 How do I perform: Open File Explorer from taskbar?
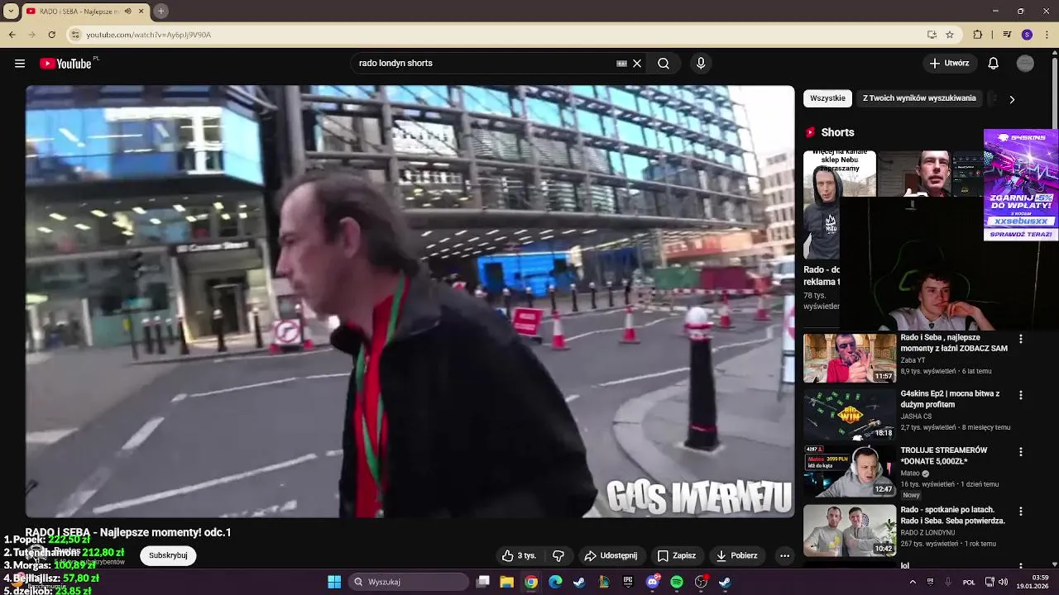(506, 582)
